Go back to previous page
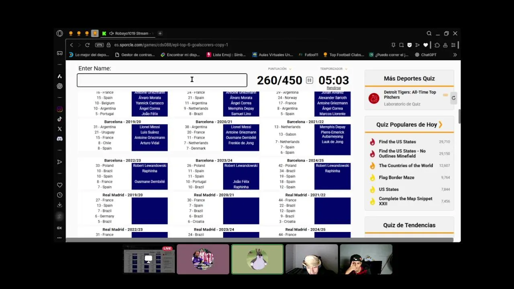This screenshot has height=289, width=514. (71, 45)
